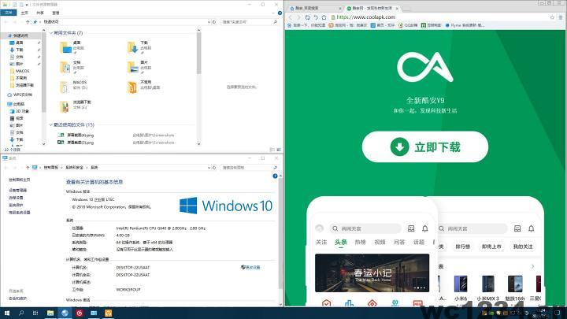This screenshot has height=319, width=567.
Task: Open the MACOS folder tile in frequent folders
Action: pos(74,87)
